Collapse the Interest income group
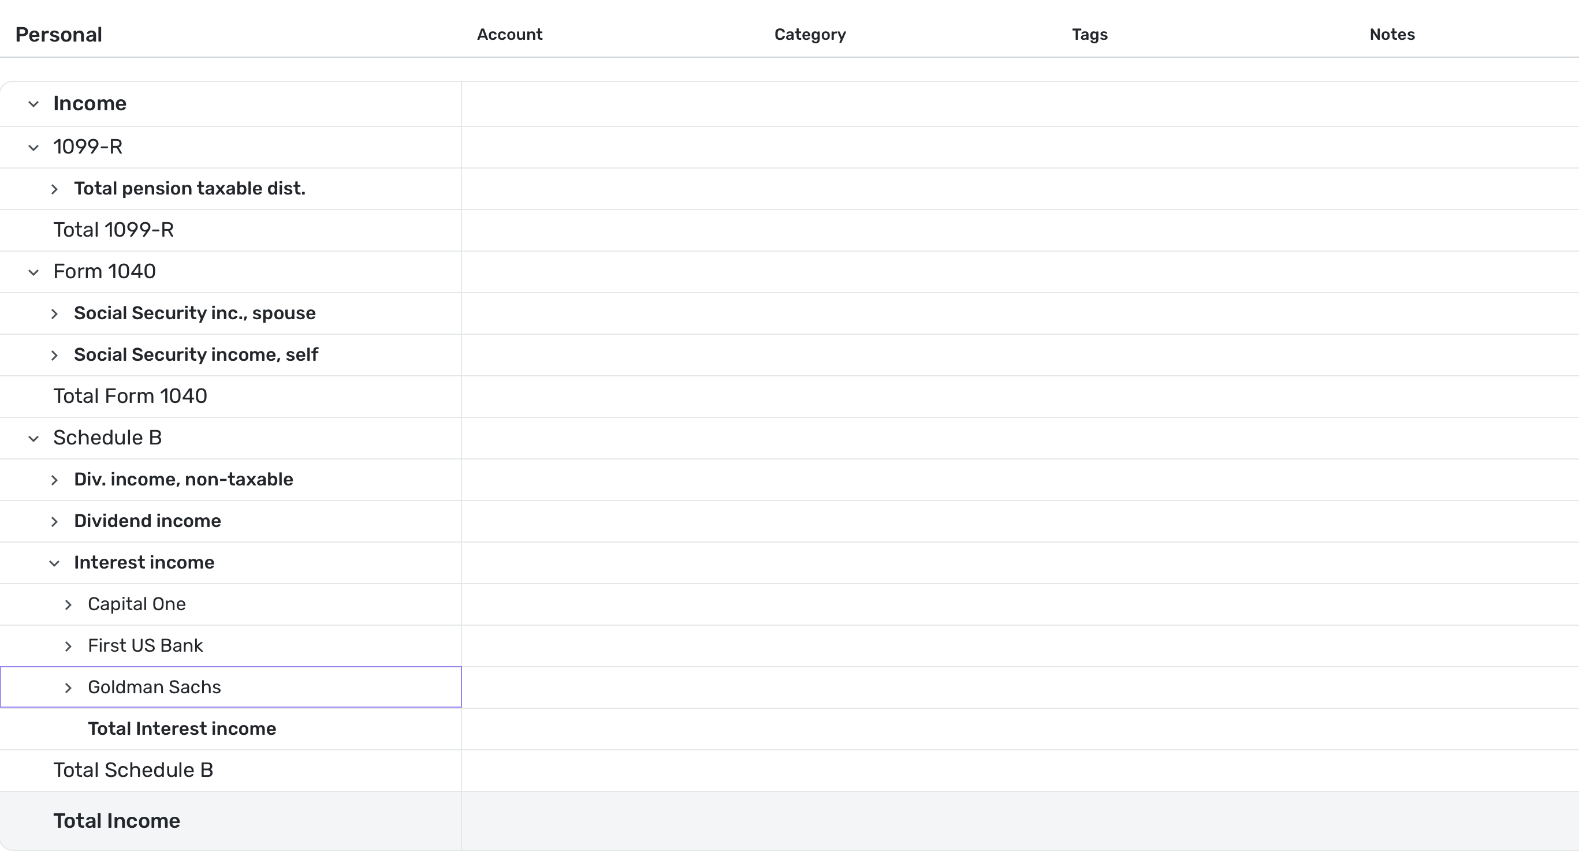 57,563
